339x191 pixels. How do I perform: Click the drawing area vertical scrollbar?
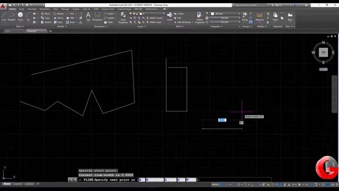pyautogui.click(x=334, y=94)
